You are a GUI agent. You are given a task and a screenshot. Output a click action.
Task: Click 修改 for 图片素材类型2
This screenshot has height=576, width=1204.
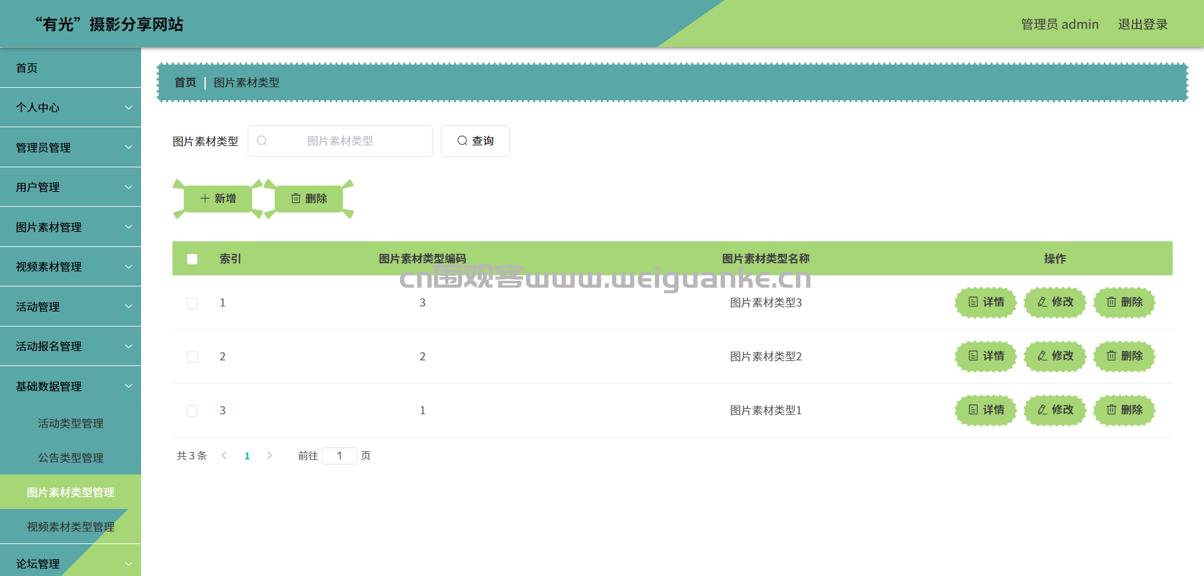1055,357
